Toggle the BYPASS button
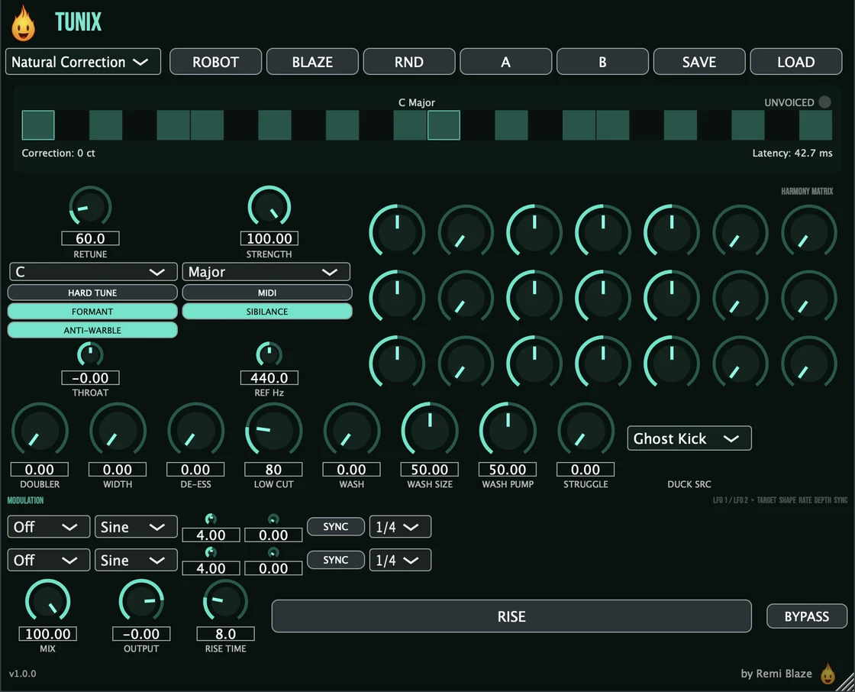 pyautogui.click(x=806, y=616)
